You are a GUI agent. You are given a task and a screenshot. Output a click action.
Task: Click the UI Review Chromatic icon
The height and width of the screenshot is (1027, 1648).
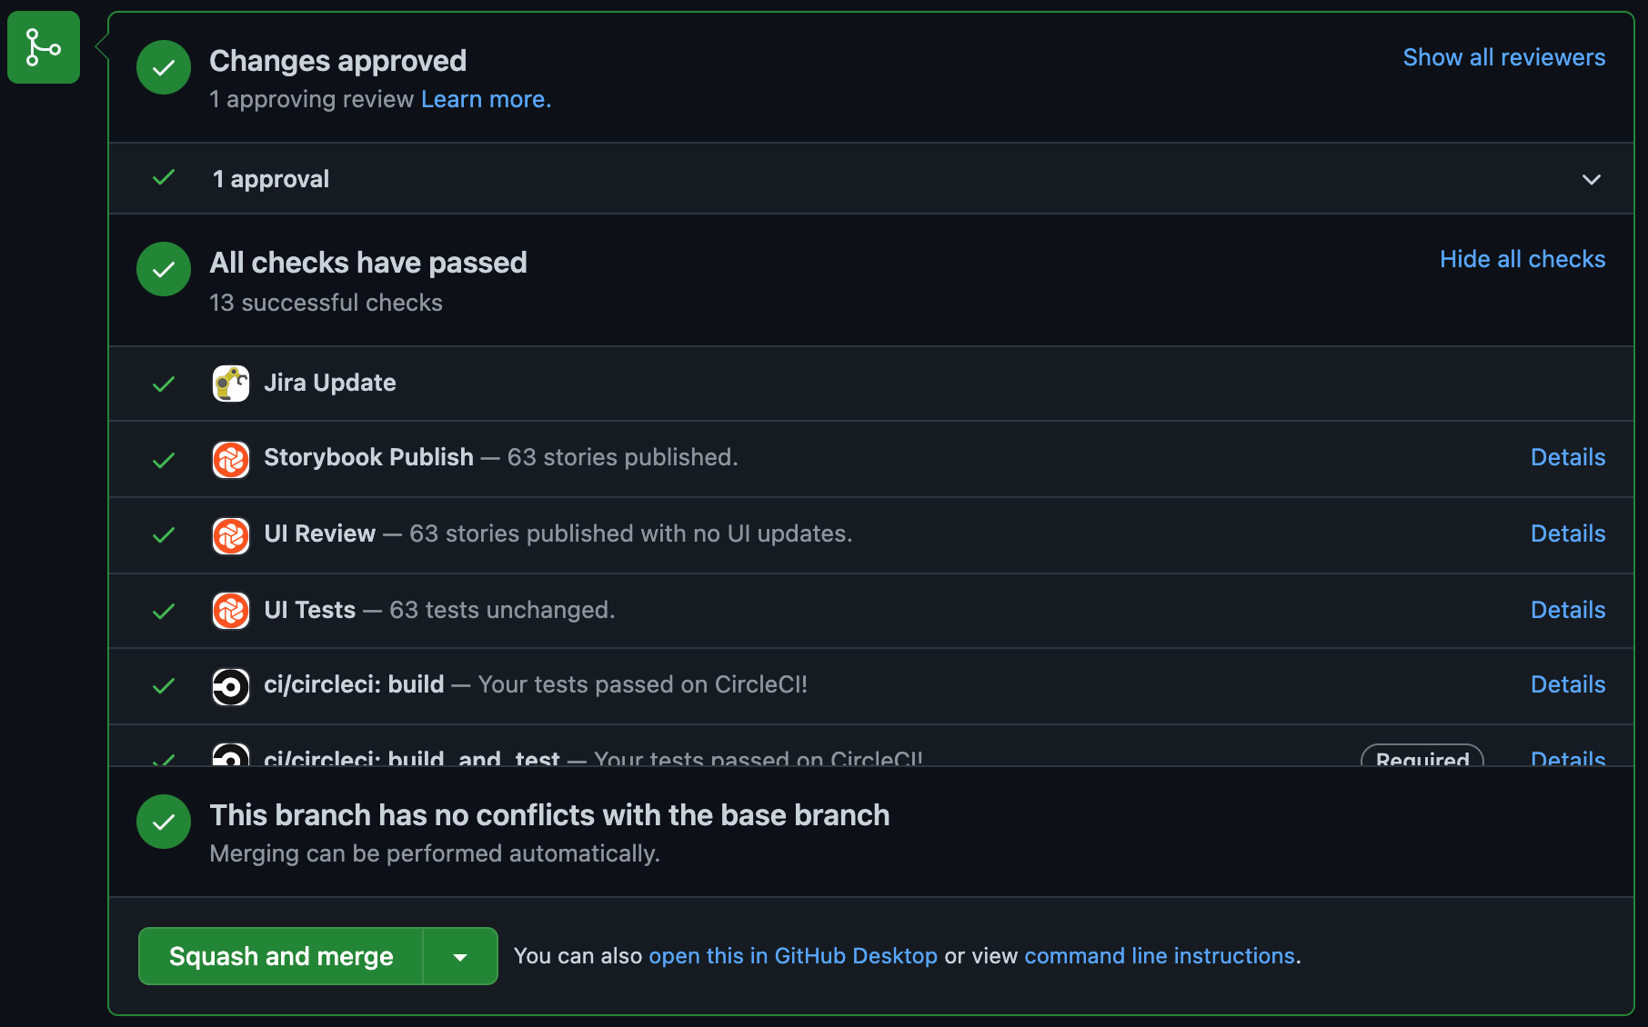point(231,535)
